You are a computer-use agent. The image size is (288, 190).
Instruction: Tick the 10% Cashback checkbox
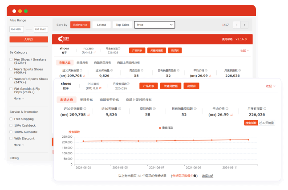[x=11, y=125]
